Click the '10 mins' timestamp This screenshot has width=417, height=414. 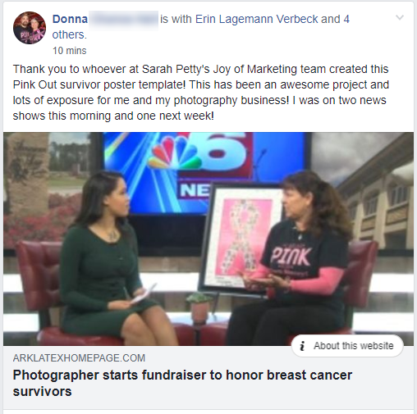point(70,51)
